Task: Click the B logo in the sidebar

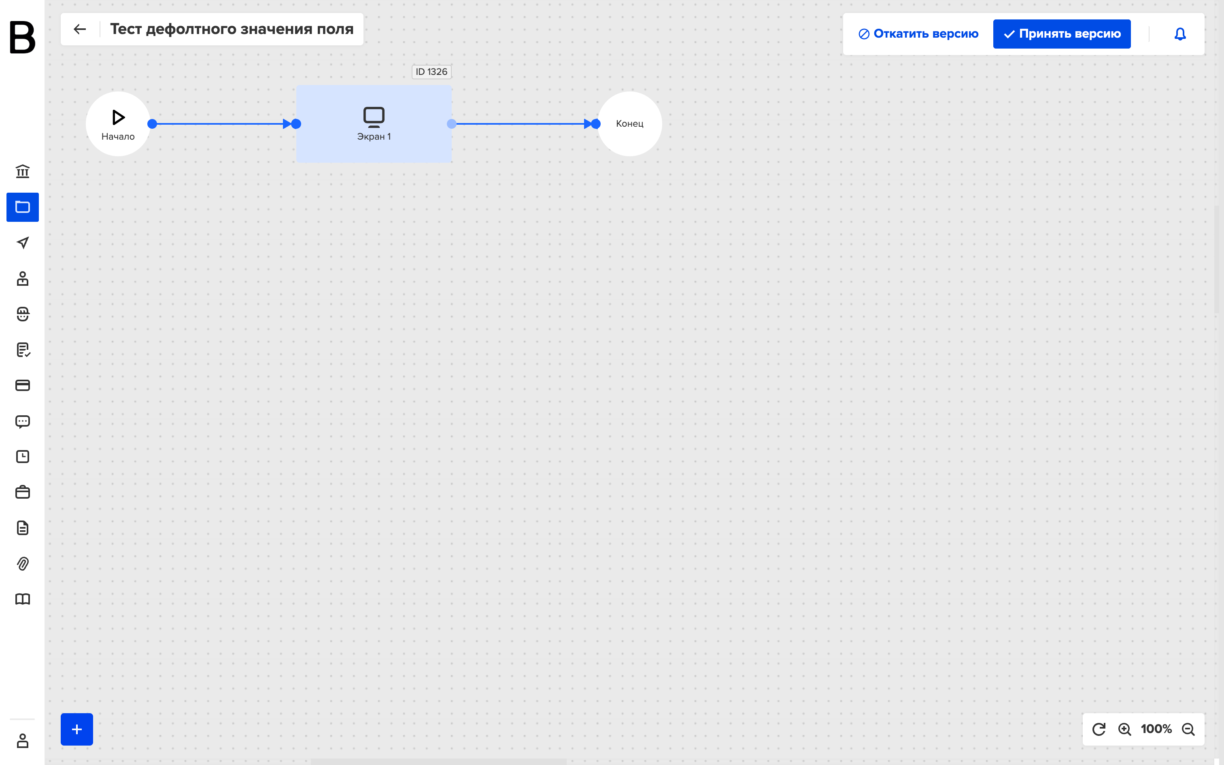Action: [22, 37]
